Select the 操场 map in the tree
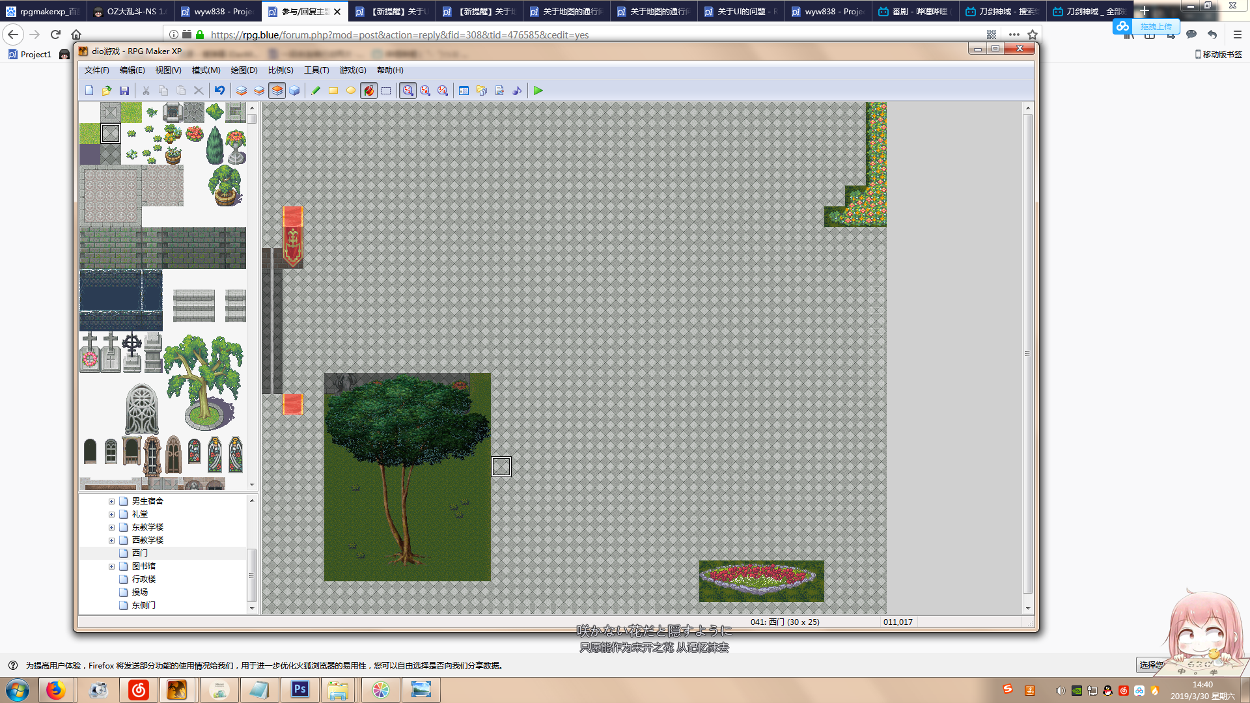 (140, 592)
